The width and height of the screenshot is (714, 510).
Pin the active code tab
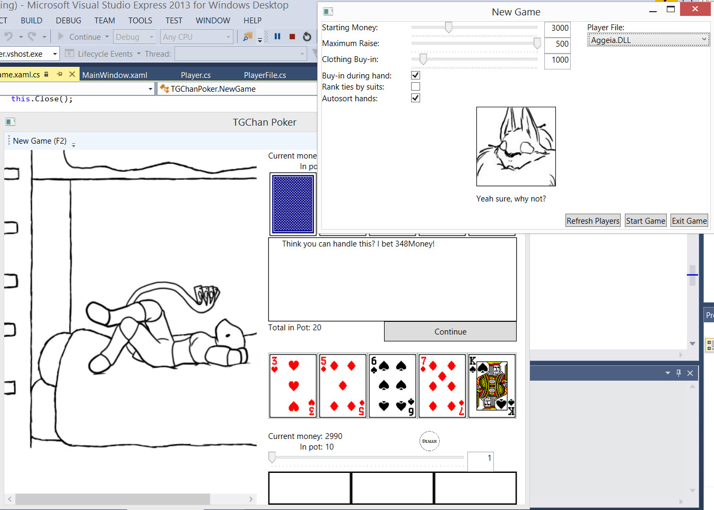tap(59, 74)
